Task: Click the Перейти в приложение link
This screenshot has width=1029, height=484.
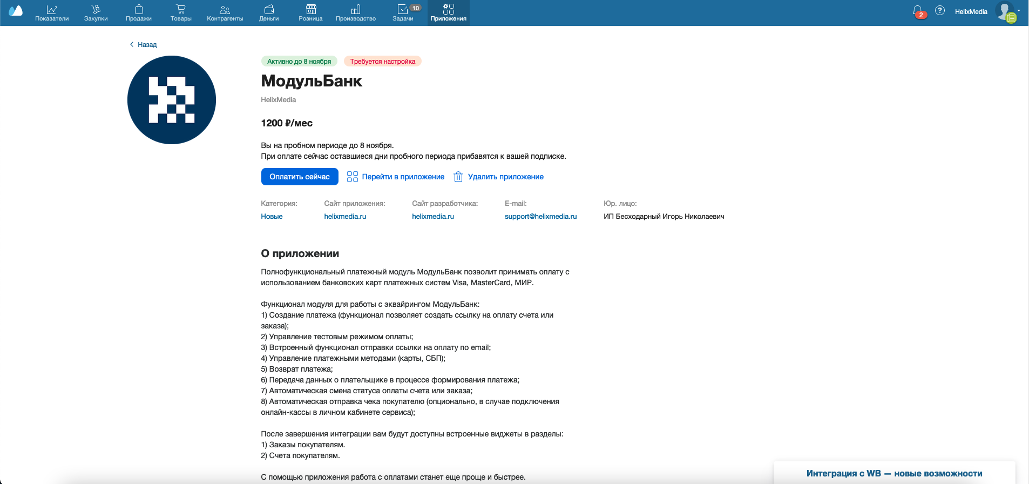Action: point(396,177)
